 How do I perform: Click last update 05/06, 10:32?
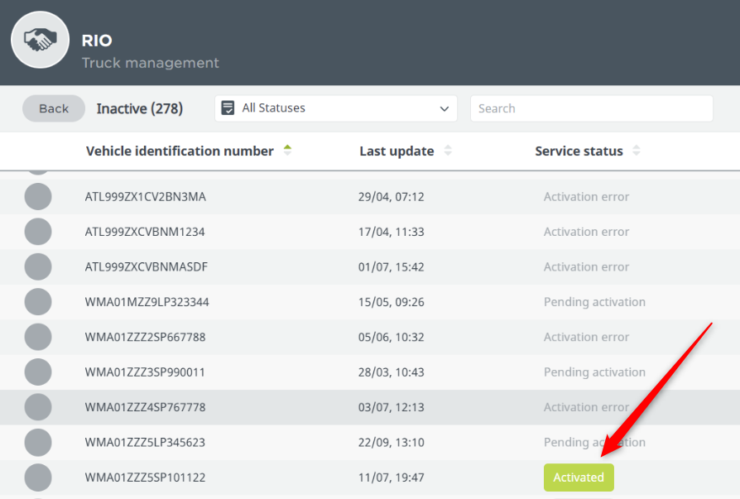tap(392, 338)
